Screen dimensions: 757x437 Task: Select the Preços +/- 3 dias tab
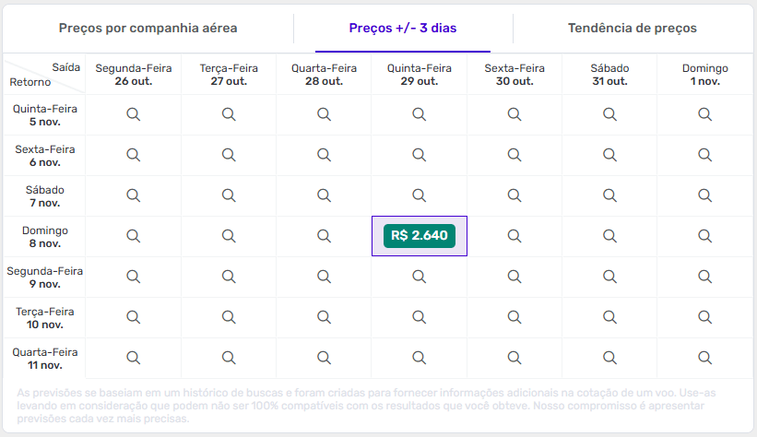[403, 29]
